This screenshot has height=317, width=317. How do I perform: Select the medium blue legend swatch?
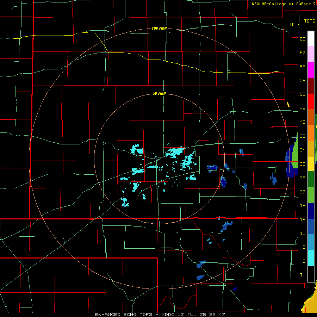(x=311, y=227)
